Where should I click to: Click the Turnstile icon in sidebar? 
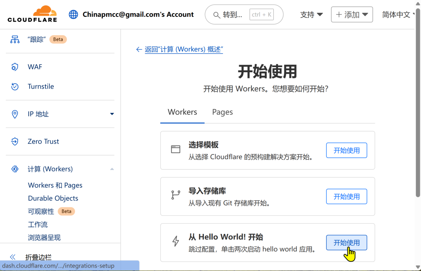pos(15,87)
